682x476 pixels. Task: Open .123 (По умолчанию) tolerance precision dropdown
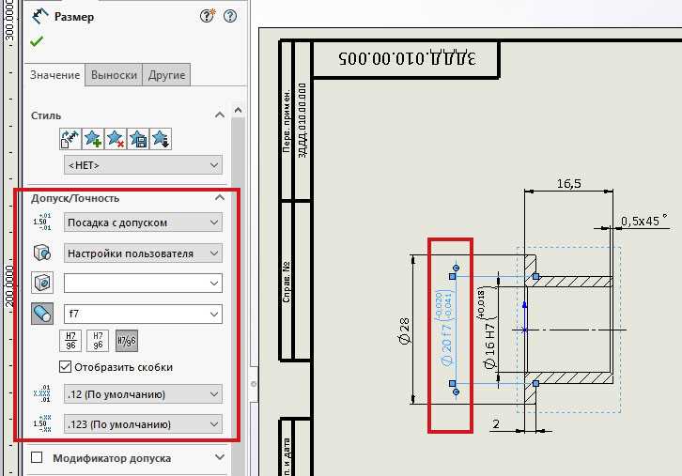coord(143,423)
